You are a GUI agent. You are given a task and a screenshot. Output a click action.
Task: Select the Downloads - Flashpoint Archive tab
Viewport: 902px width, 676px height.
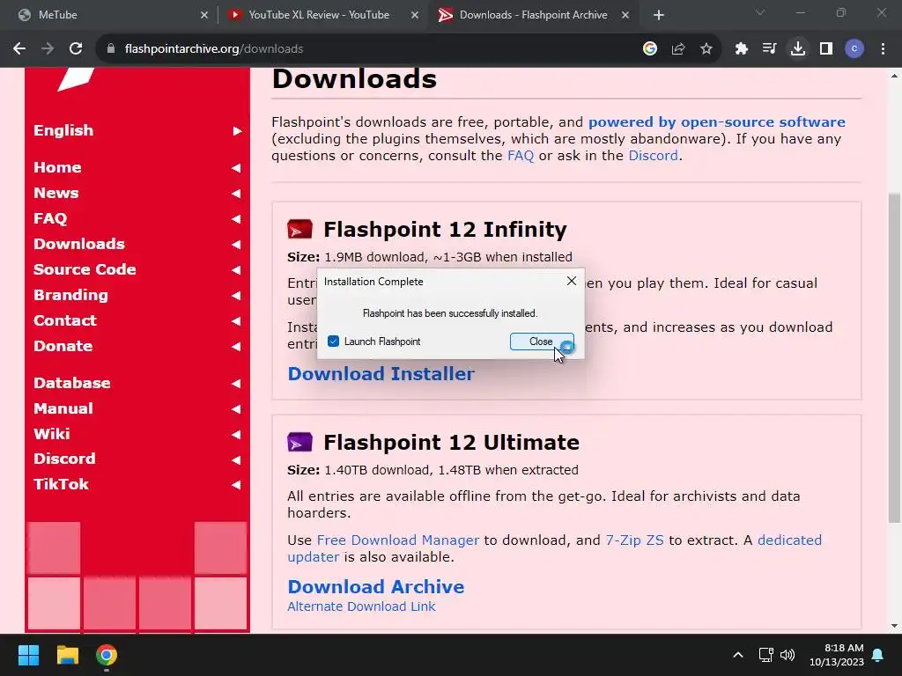[533, 15]
